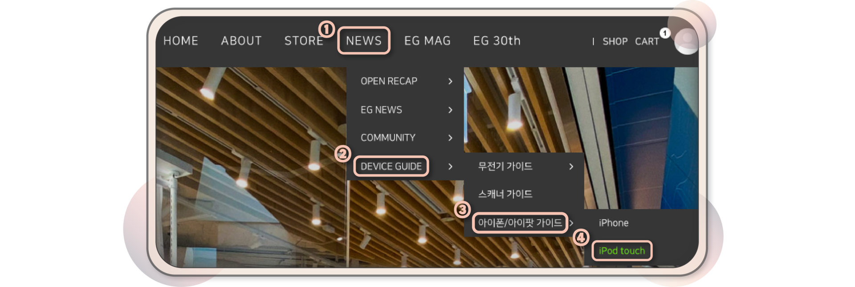Screen dimensions: 855x287
Task: Select COMMUNITY submenu entry
Action: [388, 138]
